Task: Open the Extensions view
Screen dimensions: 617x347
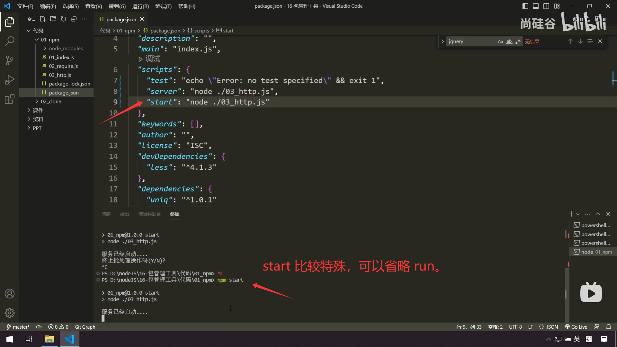Action: 10,99
